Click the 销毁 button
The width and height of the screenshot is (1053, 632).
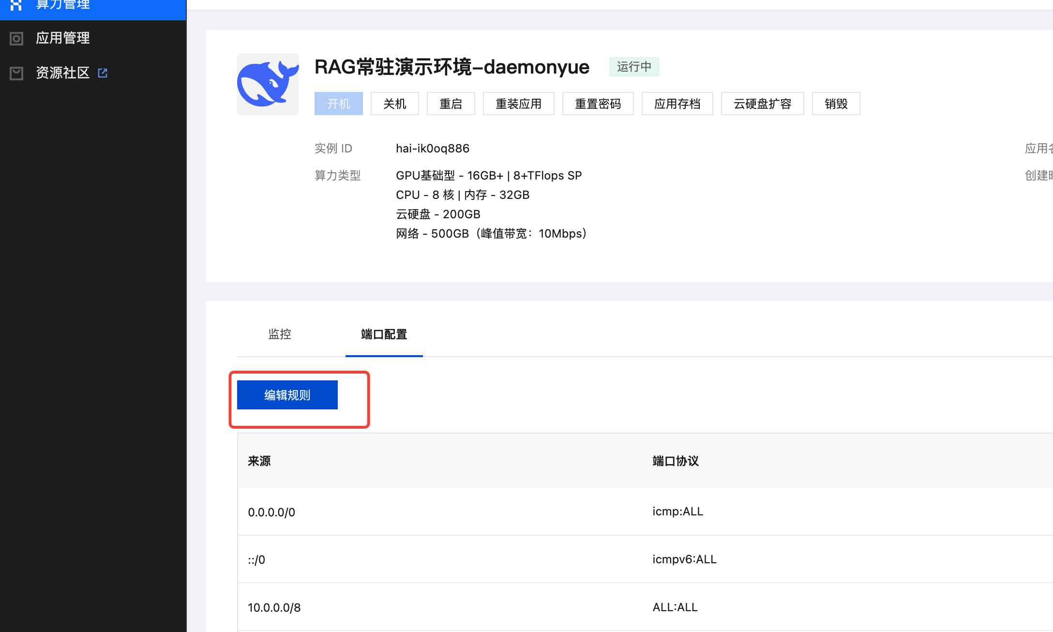pyautogui.click(x=836, y=104)
